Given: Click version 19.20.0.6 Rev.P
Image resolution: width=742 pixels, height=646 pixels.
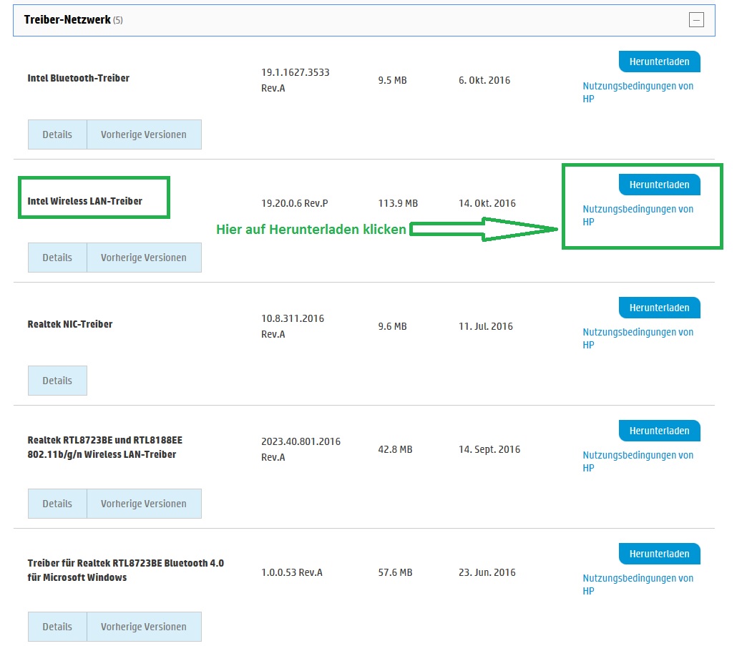Looking at the screenshot, I should [294, 203].
